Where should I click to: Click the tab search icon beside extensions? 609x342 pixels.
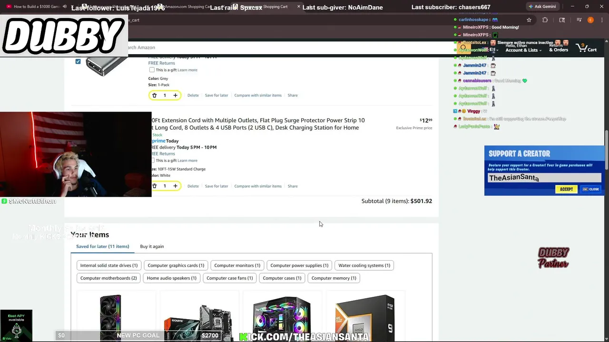click(562, 20)
